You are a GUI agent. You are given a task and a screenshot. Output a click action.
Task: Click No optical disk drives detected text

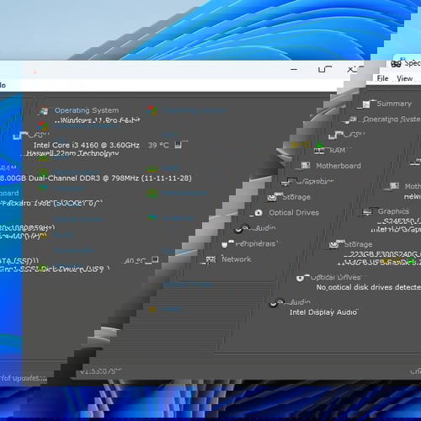(369, 287)
